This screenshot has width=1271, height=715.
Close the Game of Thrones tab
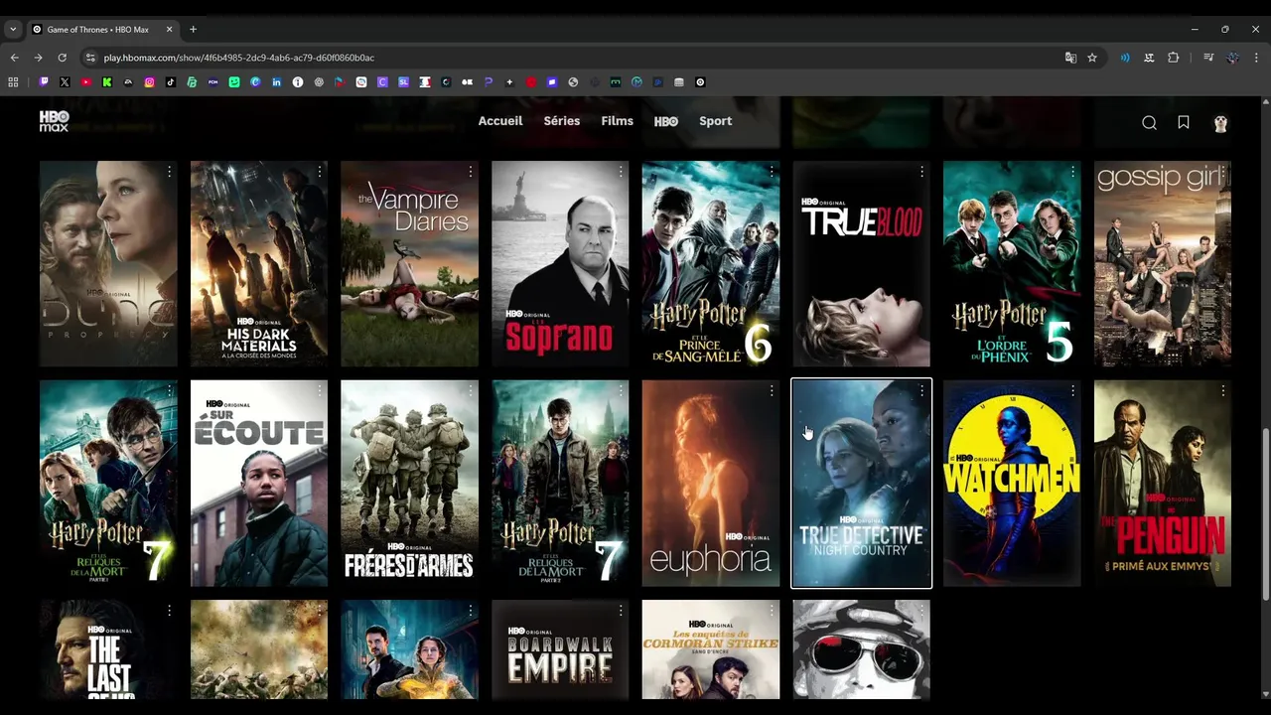[x=169, y=29]
